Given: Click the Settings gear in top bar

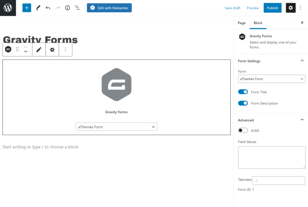Looking at the screenshot, I should pyautogui.click(x=290, y=8).
